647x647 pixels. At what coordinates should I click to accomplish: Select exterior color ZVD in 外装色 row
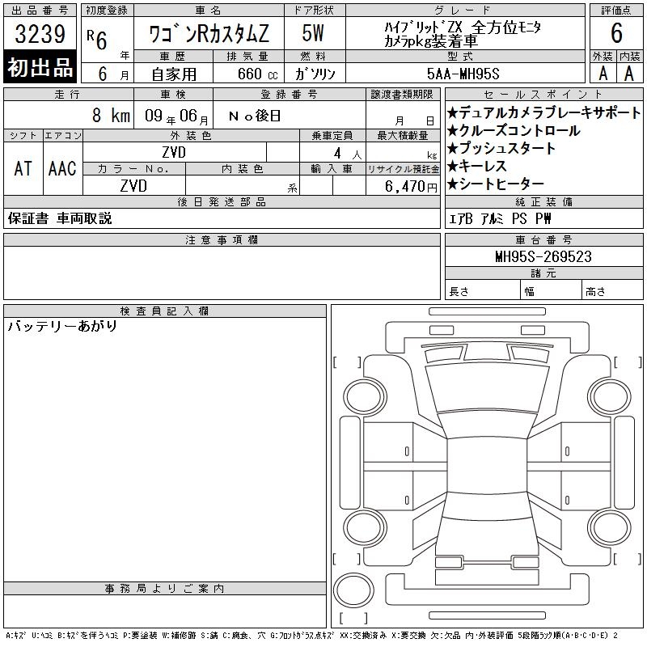tap(174, 152)
